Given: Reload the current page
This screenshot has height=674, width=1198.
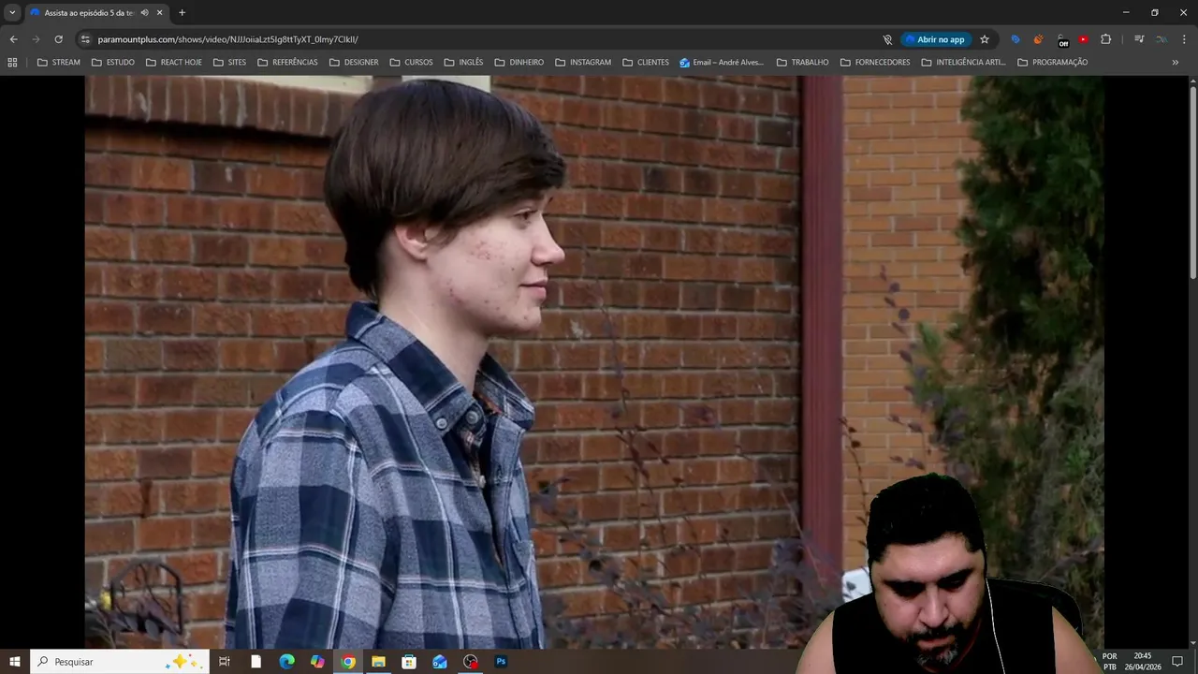Looking at the screenshot, I should point(58,39).
